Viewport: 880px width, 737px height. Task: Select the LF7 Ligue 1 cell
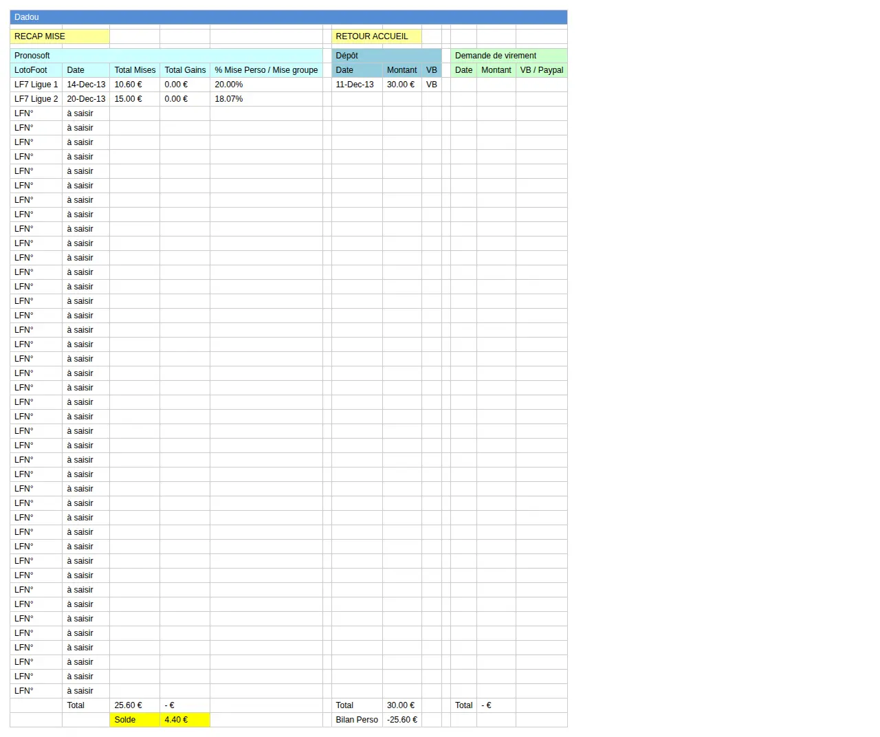(36, 85)
